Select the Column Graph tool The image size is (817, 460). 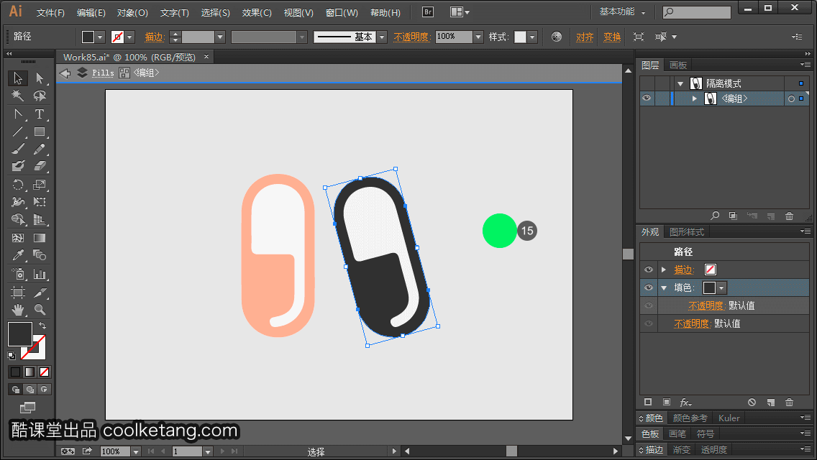pyautogui.click(x=40, y=274)
